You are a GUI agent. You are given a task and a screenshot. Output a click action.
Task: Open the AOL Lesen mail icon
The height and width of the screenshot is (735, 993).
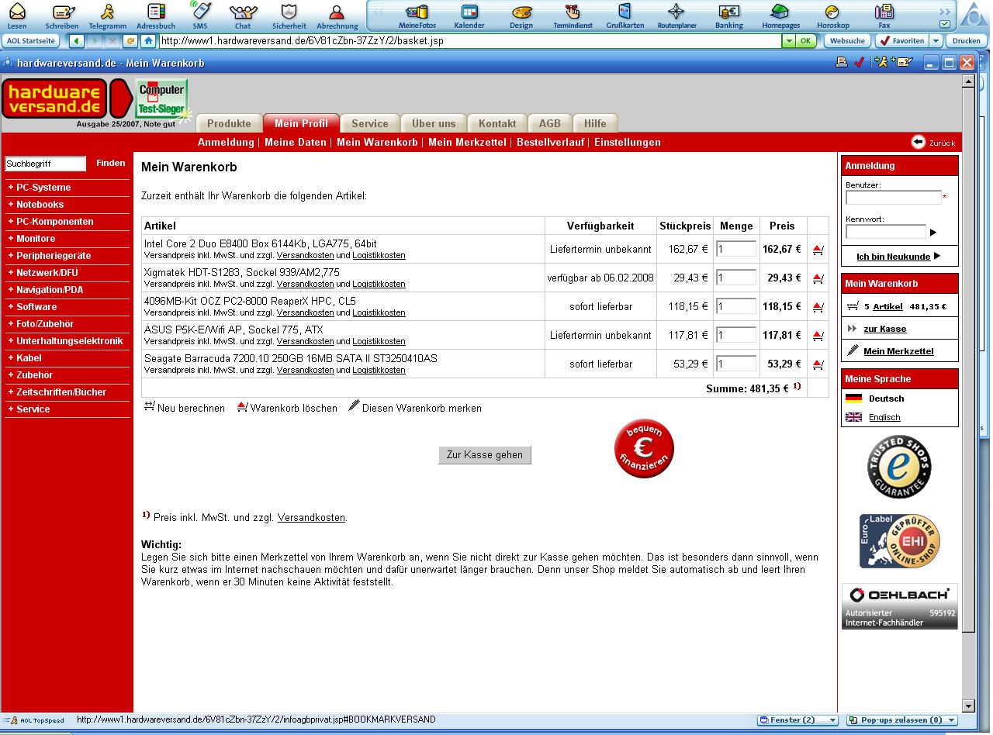click(x=17, y=15)
